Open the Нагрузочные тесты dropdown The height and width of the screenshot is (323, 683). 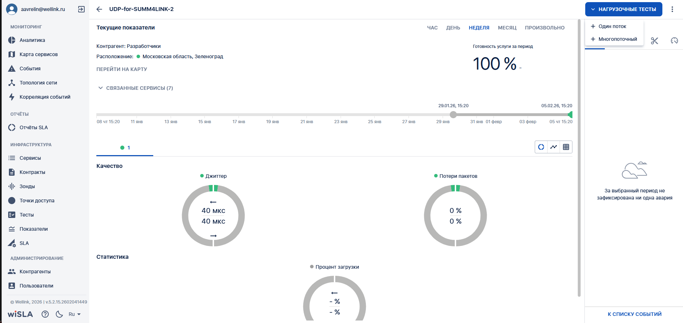(624, 9)
